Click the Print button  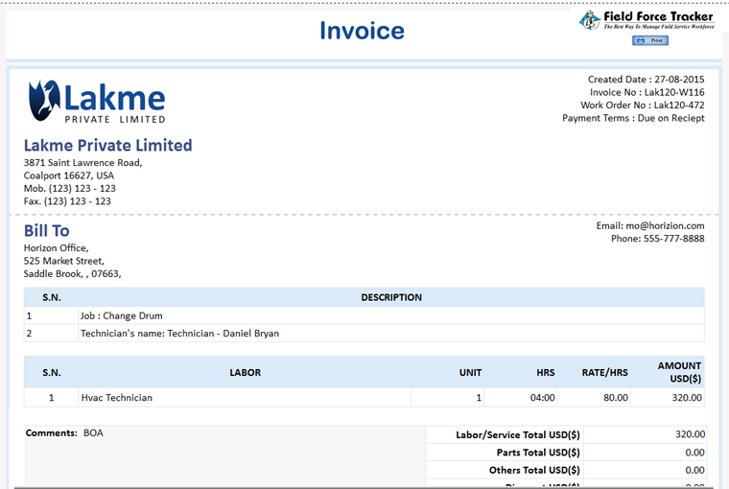650,41
